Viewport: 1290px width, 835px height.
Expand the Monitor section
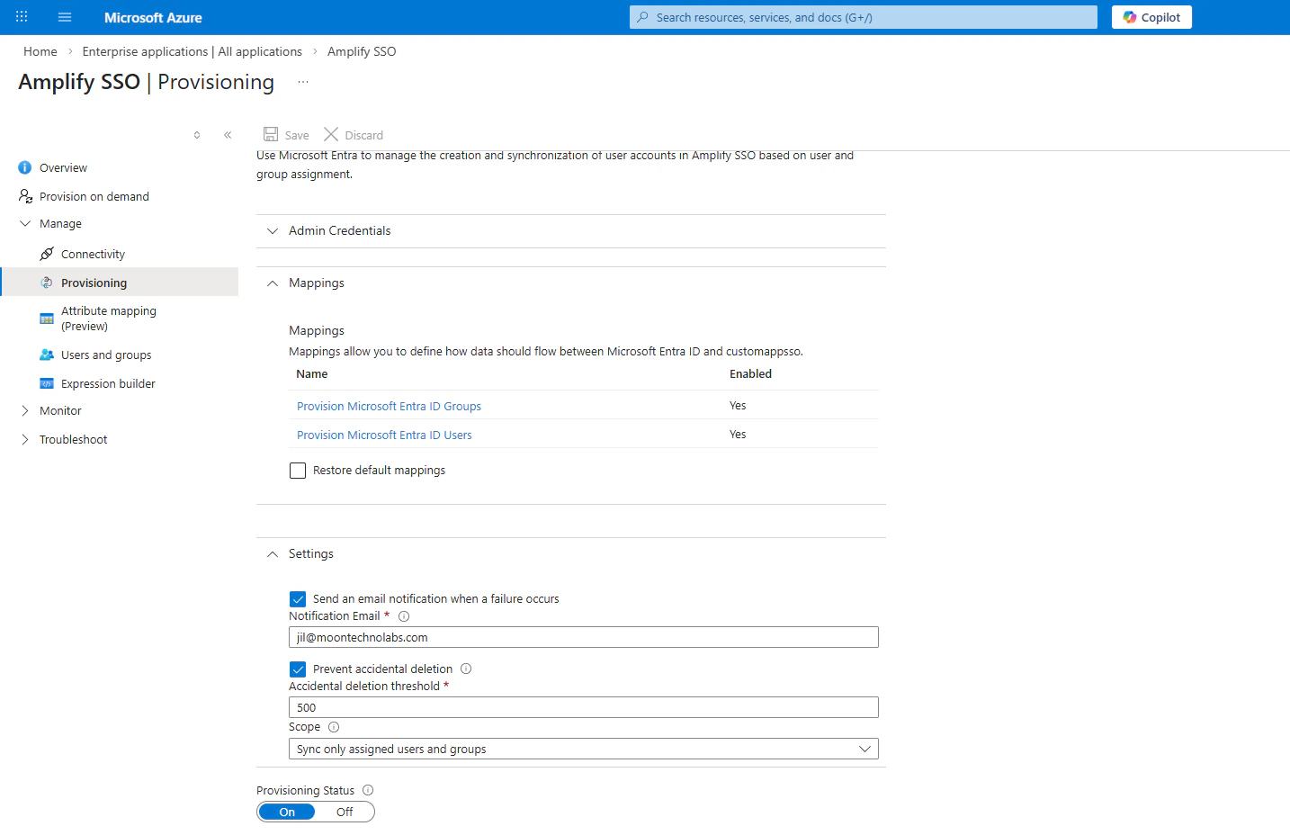click(x=60, y=410)
